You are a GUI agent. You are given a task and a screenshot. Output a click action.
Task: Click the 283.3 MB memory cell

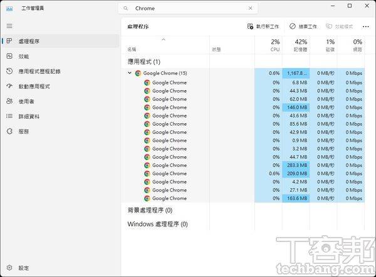click(x=296, y=165)
